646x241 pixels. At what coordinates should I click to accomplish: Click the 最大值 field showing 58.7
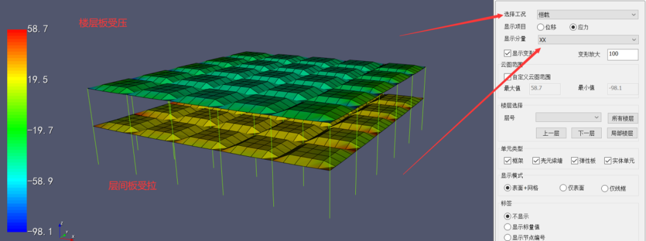click(x=544, y=89)
